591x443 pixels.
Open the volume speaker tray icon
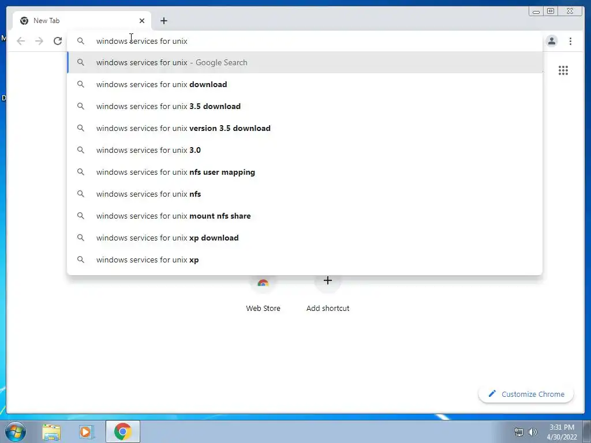pyautogui.click(x=533, y=432)
